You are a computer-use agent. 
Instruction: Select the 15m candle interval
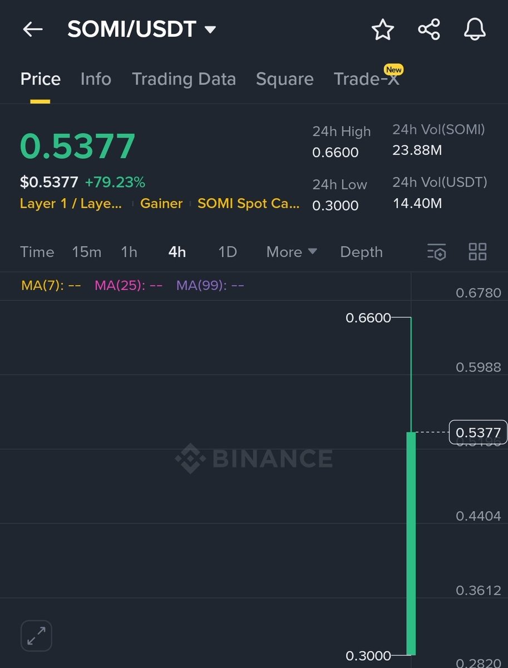click(87, 252)
